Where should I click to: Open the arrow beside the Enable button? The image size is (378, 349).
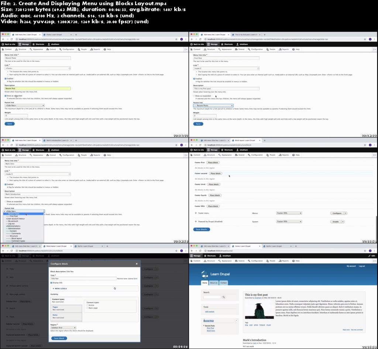pos(343,222)
